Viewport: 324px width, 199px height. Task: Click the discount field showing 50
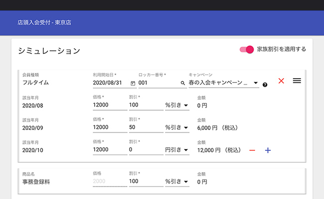click(x=146, y=127)
